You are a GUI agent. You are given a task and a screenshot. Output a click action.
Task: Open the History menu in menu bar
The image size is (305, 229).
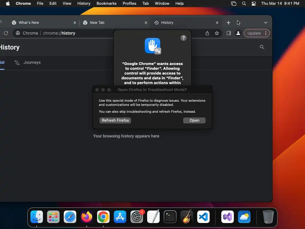[x=84, y=4]
